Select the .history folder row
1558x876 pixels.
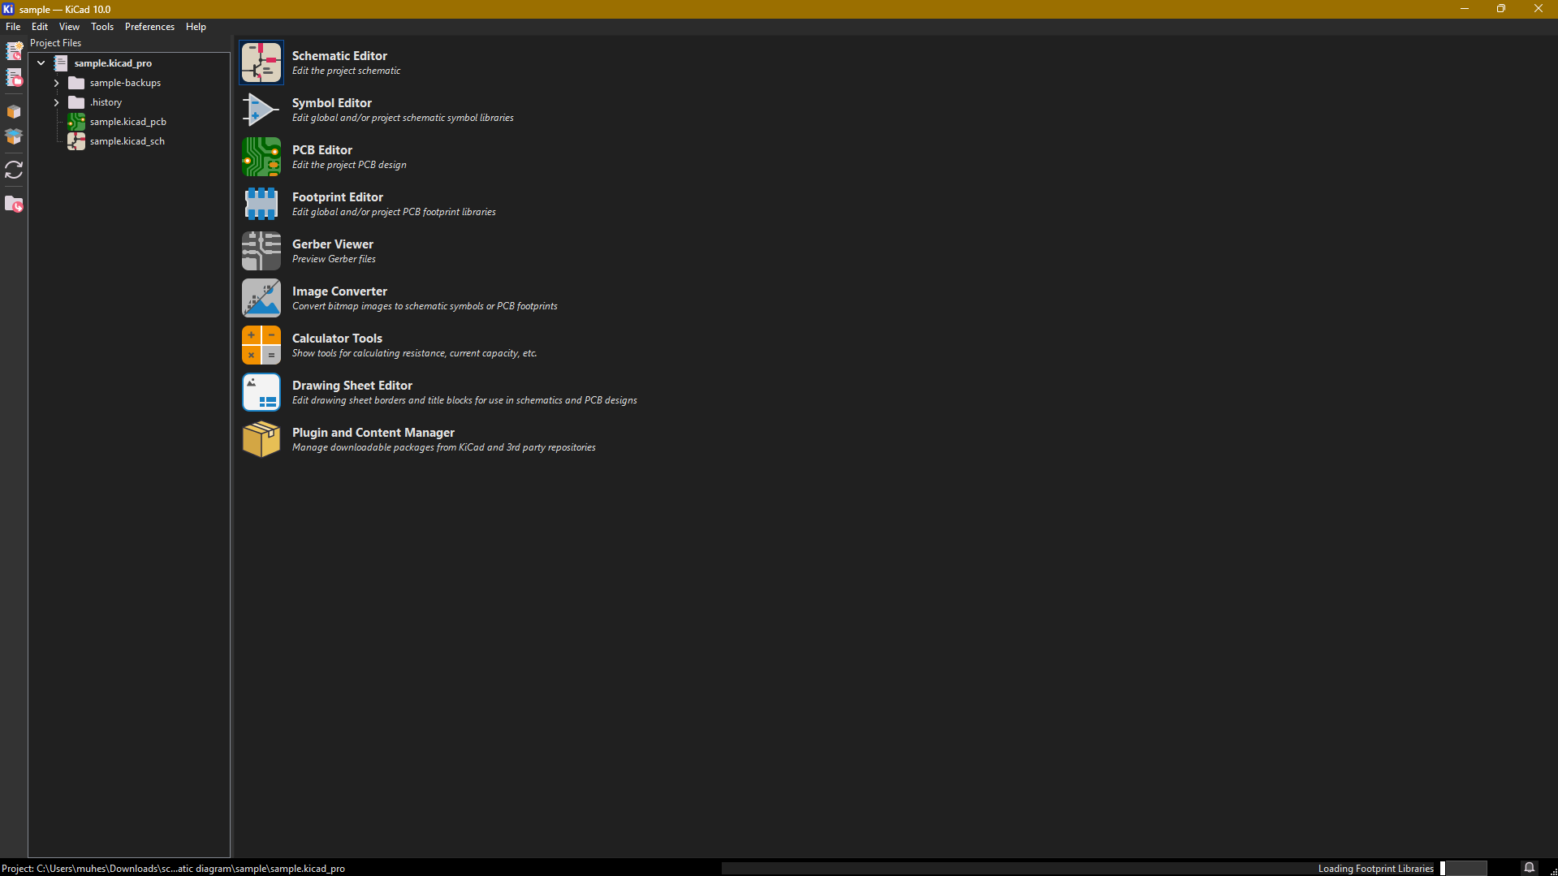pyautogui.click(x=106, y=102)
